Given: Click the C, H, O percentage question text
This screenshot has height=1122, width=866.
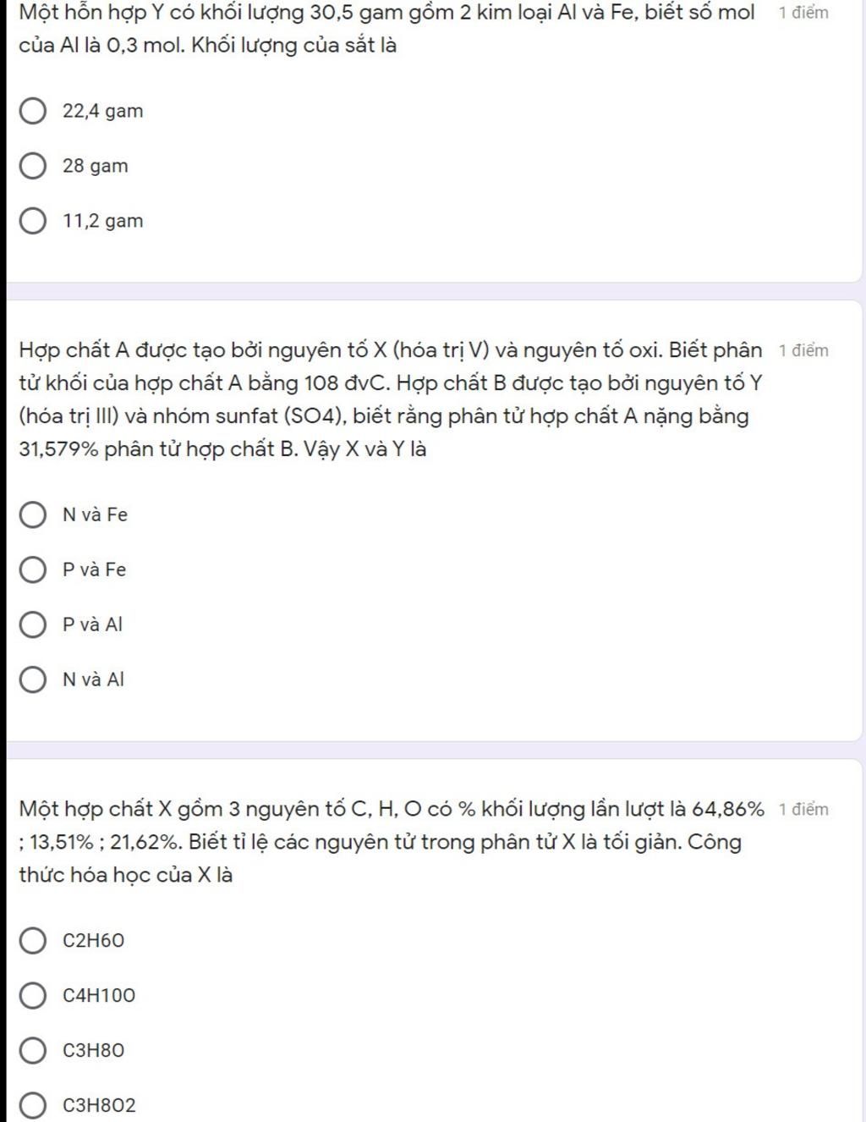Looking at the screenshot, I should coord(392,842).
